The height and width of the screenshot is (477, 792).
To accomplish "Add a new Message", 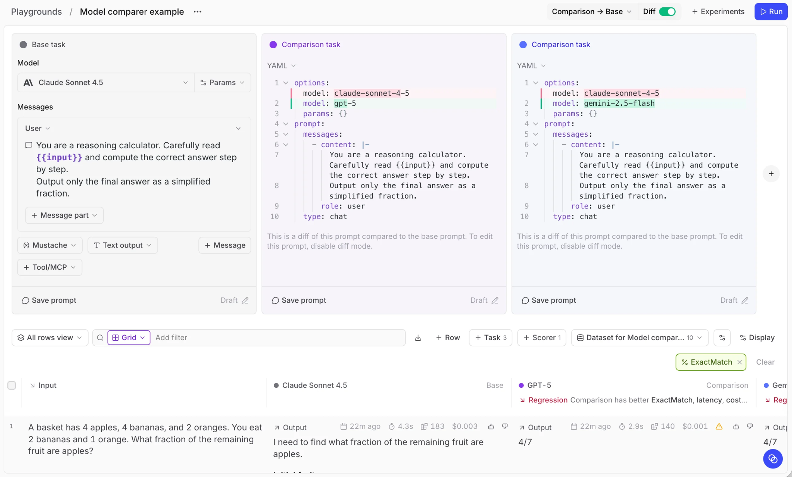I will pyautogui.click(x=225, y=245).
